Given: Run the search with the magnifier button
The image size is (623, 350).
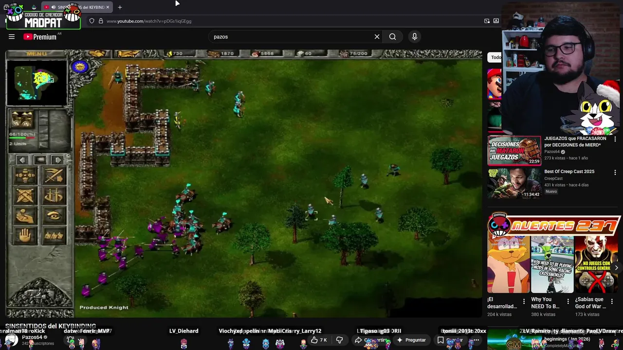Looking at the screenshot, I should point(392,36).
